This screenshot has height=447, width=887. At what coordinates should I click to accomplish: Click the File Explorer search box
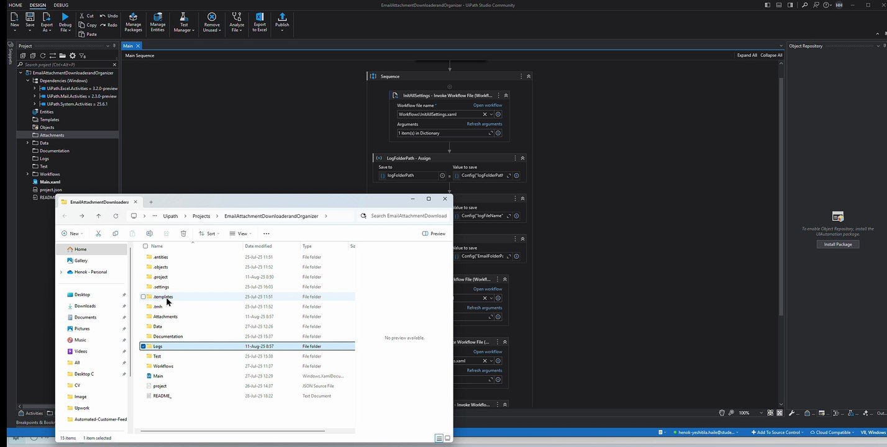[404, 216]
